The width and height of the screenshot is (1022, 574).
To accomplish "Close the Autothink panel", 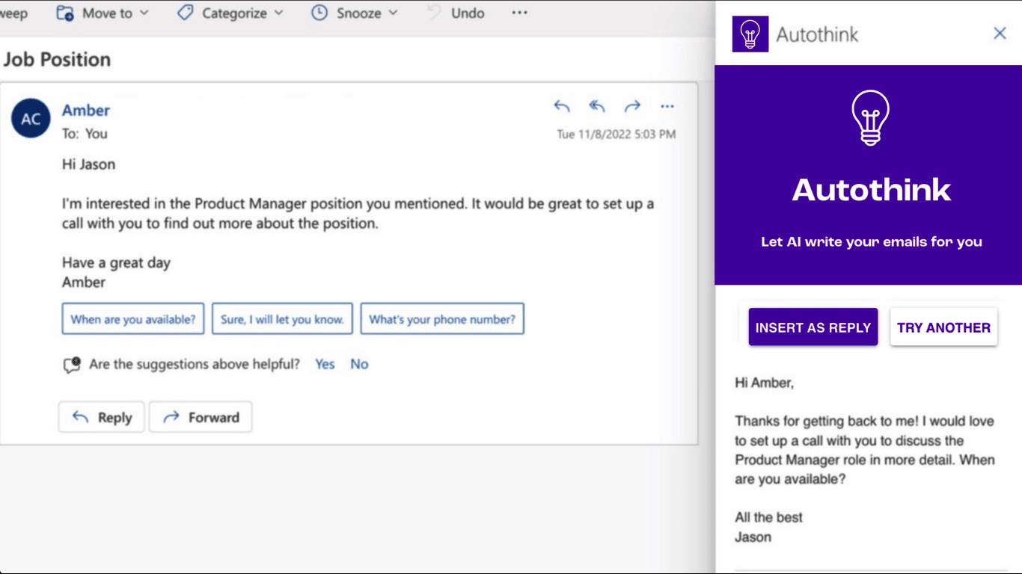I will [1000, 33].
